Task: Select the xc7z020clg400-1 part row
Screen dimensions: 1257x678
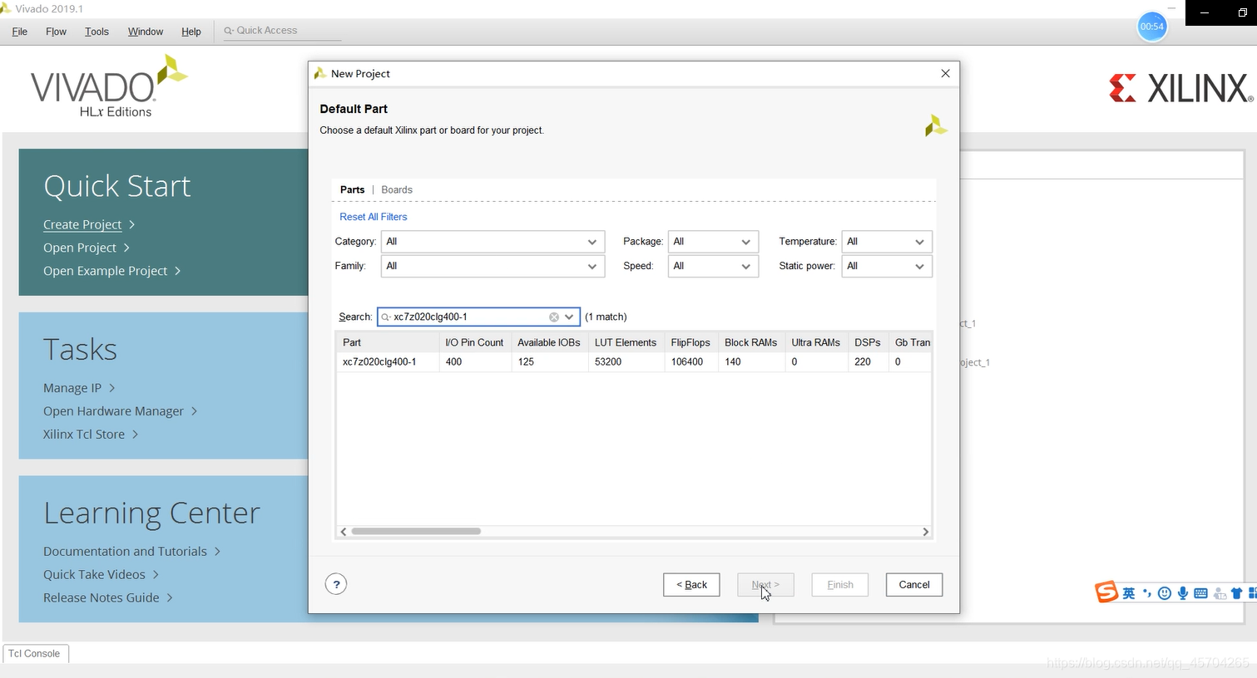Action: tap(633, 362)
